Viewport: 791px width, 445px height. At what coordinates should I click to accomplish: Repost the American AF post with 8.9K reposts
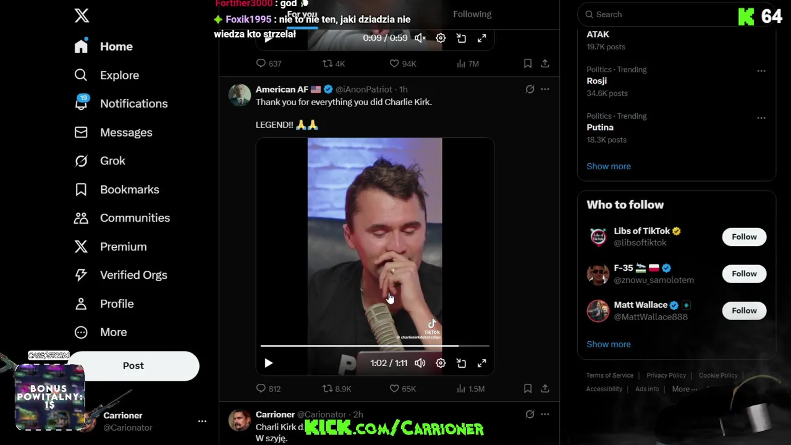pyautogui.click(x=337, y=389)
